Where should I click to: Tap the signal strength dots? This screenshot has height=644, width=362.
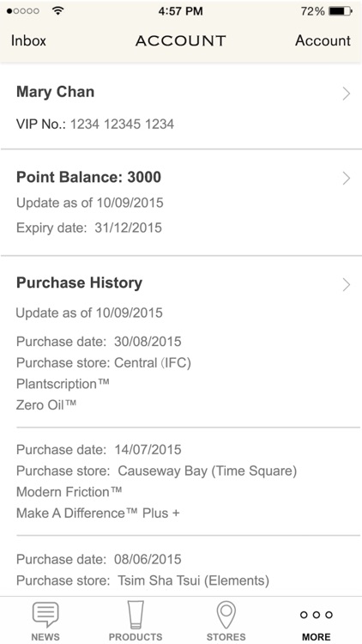[x=23, y=11]
